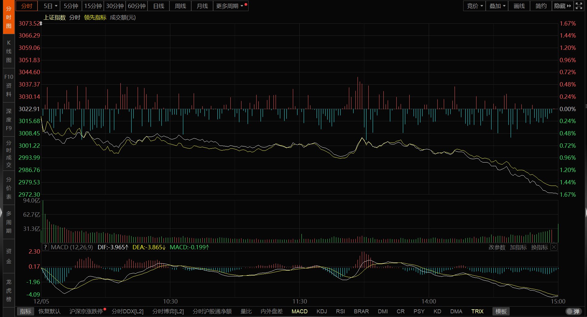The width and height of the screenshot is (587, 317).
Task: Close the MACD indicator panel
Action: tap(554, 247)
